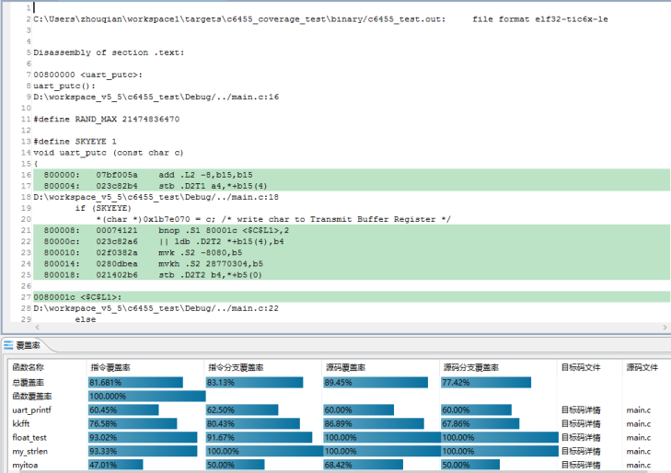This screenshot has height=473, width=671.
Task: Click uart_printf 60.45% instruction coverage bar
Action: point(123,410)
